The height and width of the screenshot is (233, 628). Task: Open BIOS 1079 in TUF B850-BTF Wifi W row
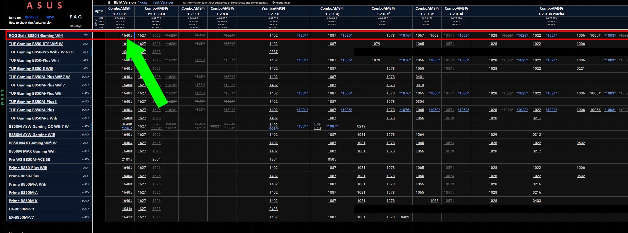pyautogui.click(x=376, y=44)
